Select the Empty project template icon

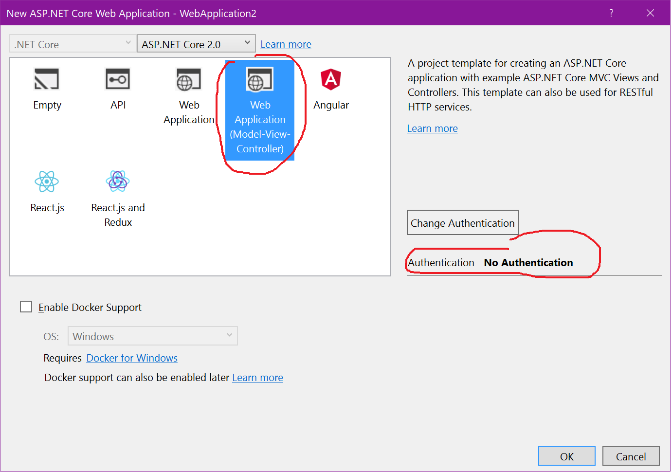[x=47, y=79]
